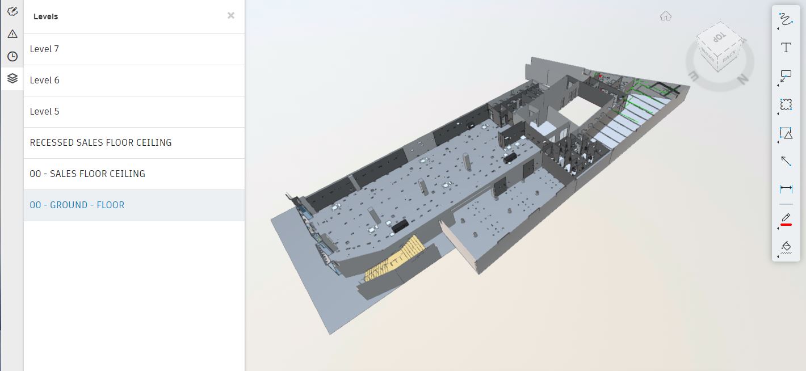Click the markup cloud-pencil icon in sidebar
The image size is (806, 371).
click(12, 11)
